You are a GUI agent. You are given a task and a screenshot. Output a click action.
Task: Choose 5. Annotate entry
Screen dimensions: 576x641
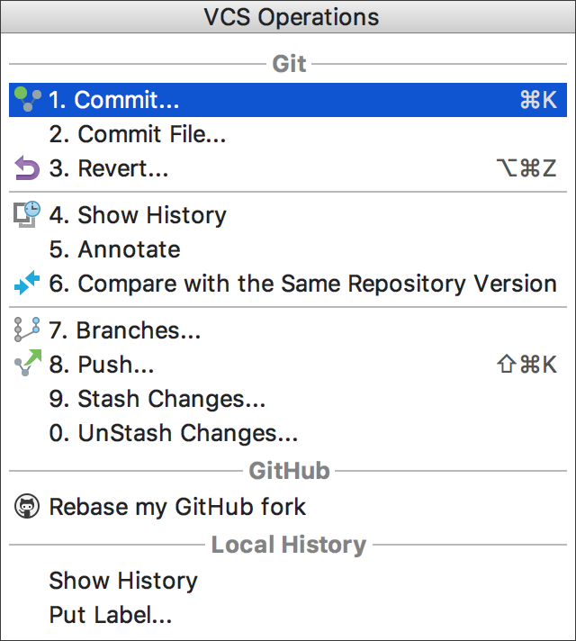(x=288, y=249)
